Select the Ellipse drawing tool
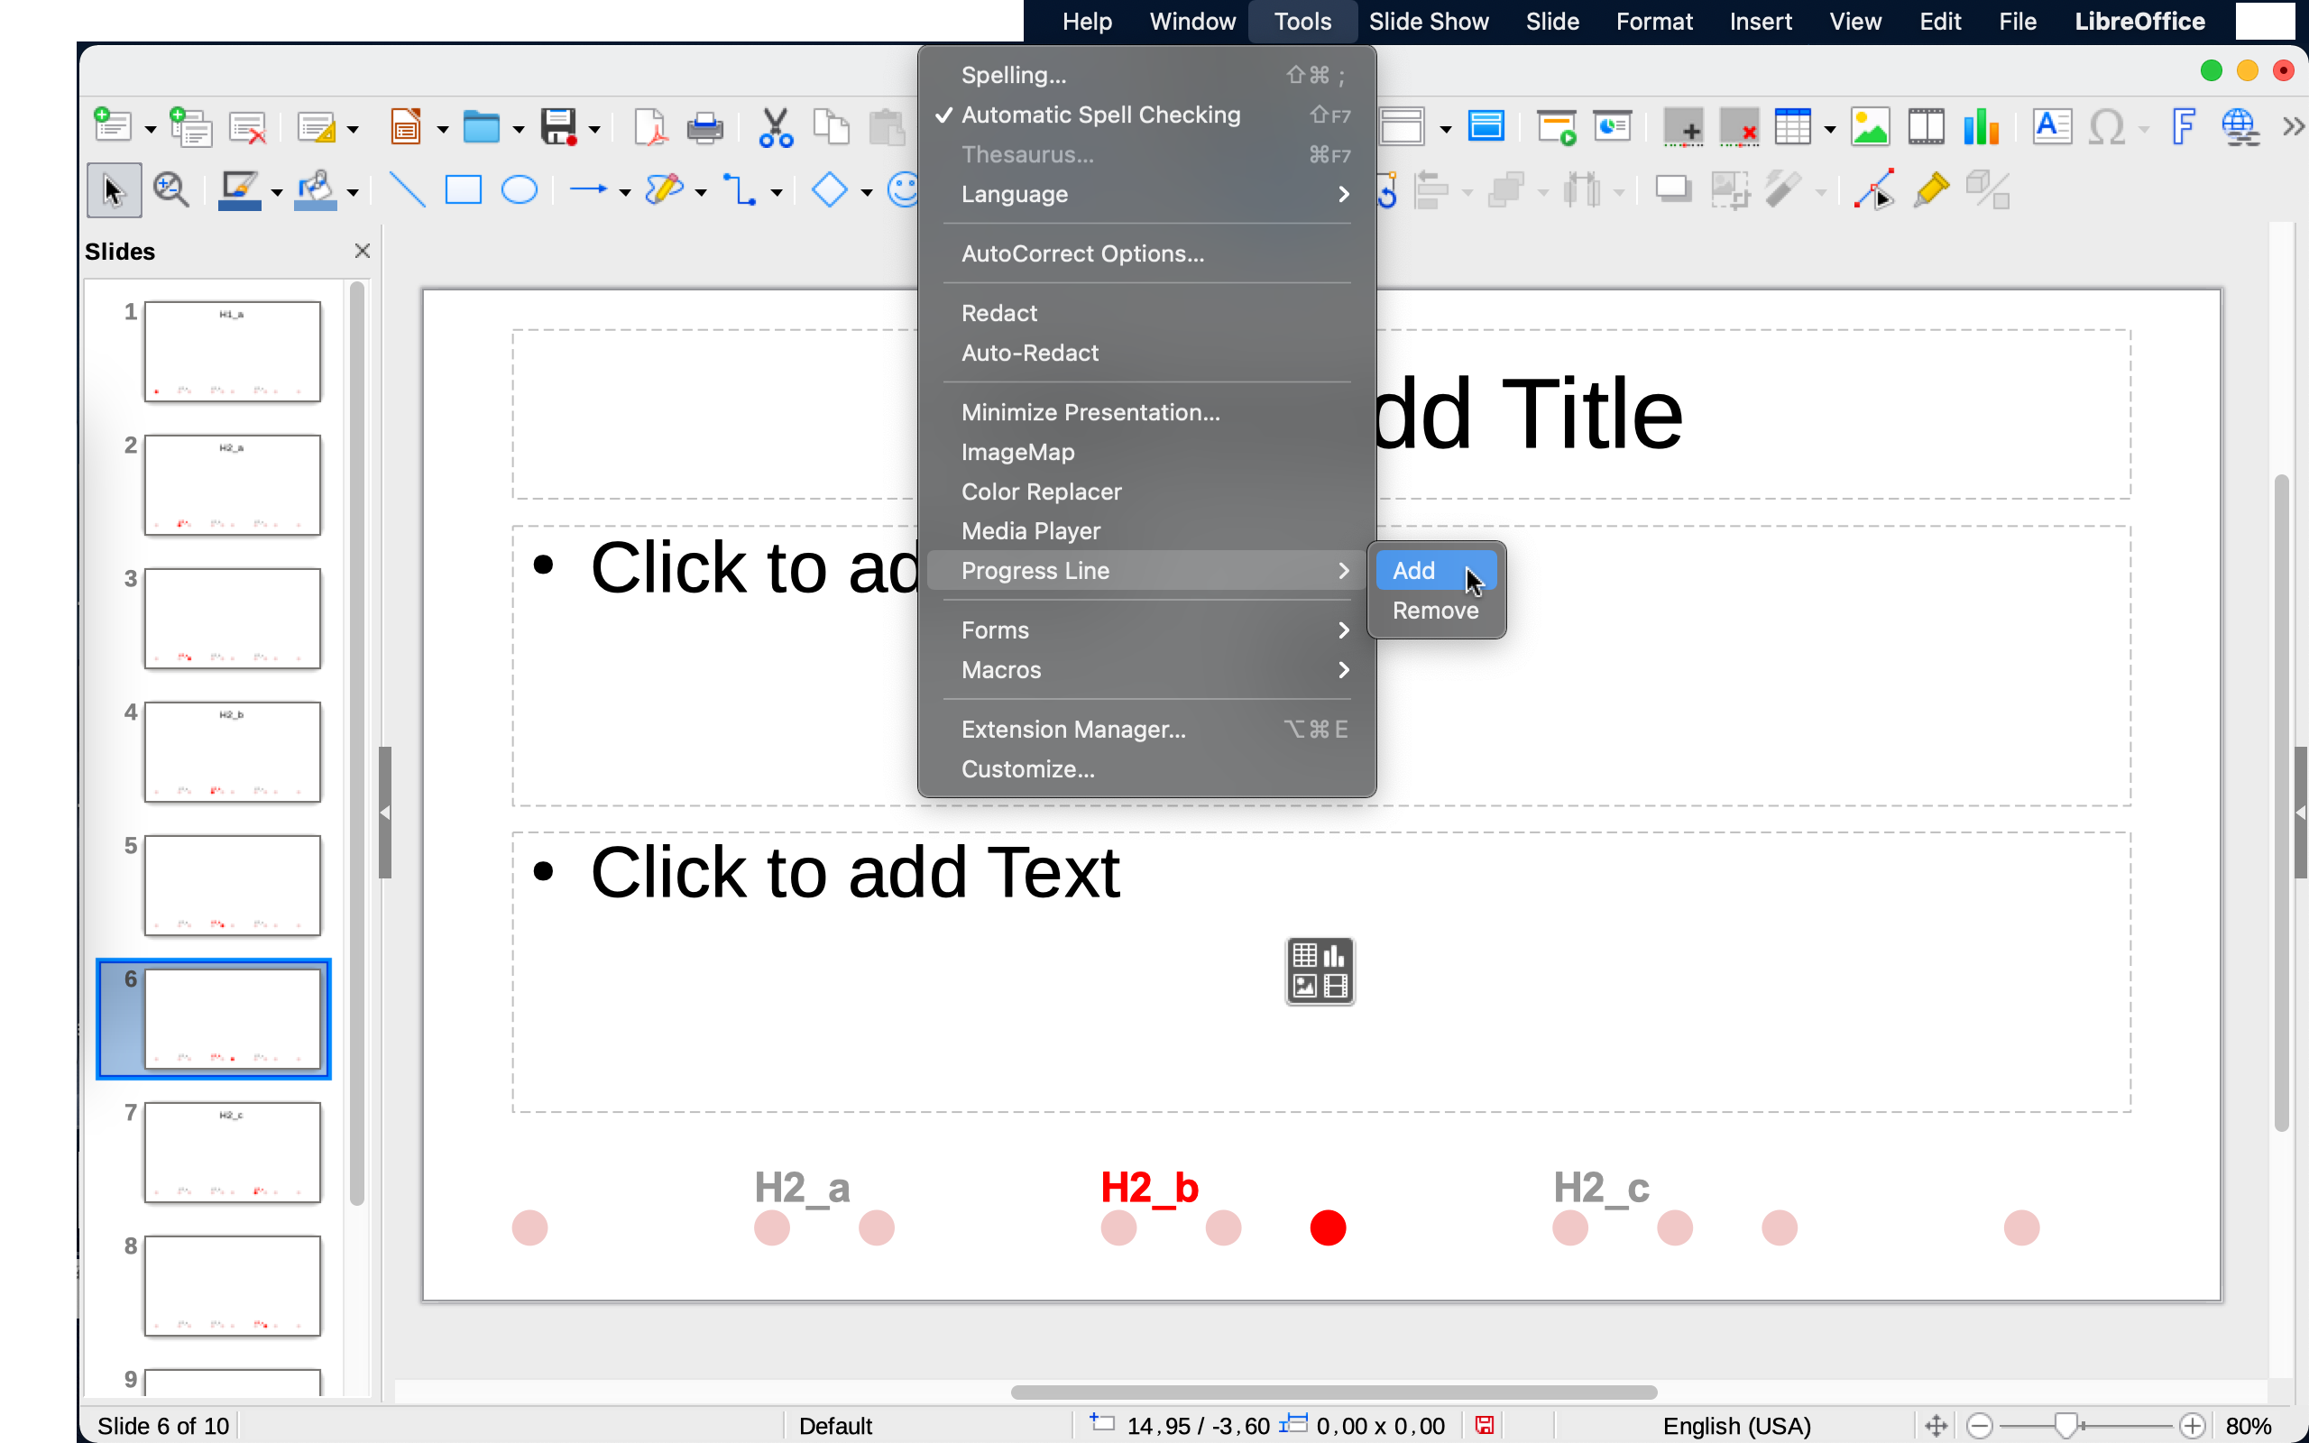 click(x=519, y=190)
